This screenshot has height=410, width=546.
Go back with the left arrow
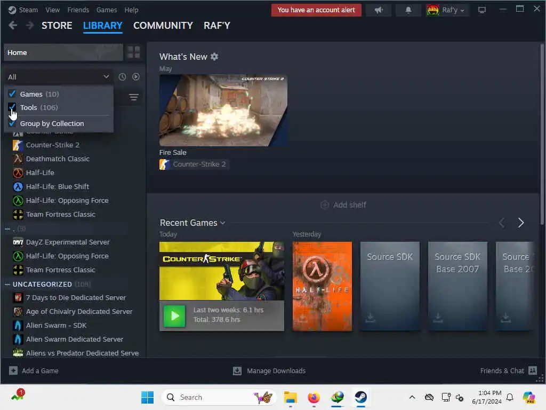[13, 26]
